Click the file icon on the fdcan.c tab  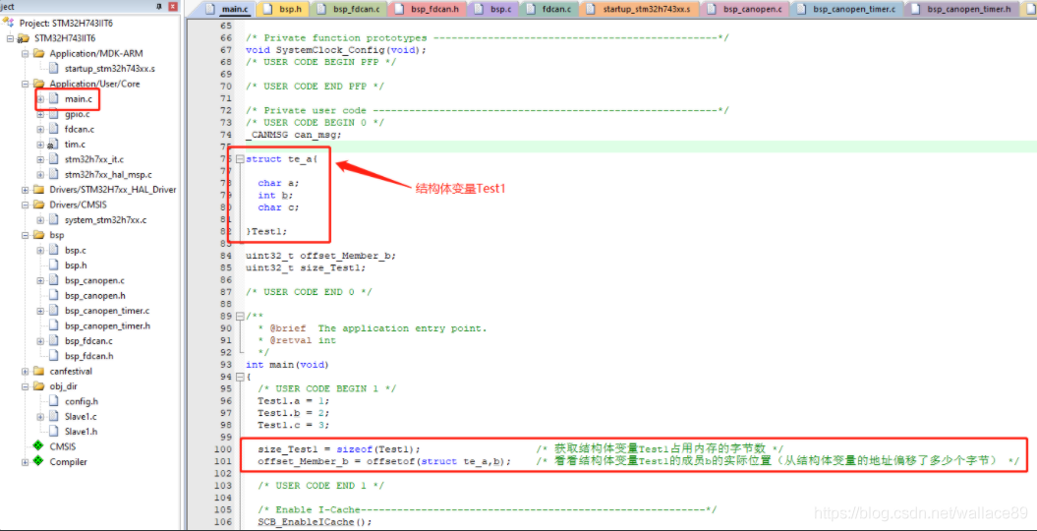coord(531,9)
